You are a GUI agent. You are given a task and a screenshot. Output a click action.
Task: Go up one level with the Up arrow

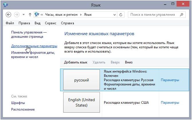(30, 15)
